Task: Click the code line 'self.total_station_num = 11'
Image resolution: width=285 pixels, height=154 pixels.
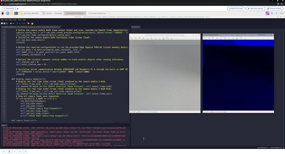Action: coord(31,64)
